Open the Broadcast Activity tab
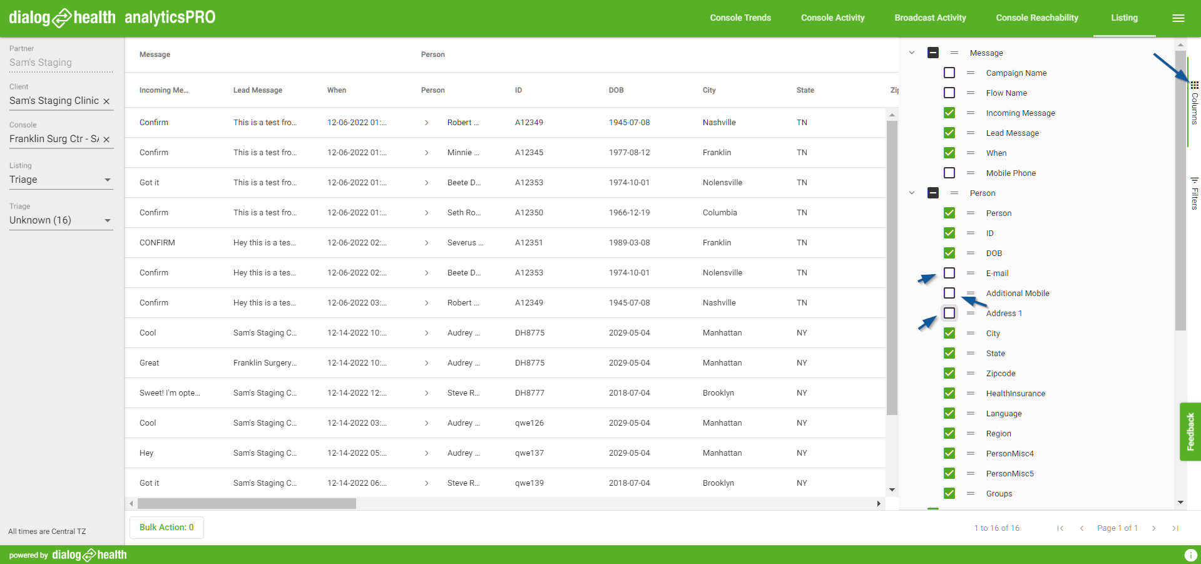 click(x=930, y=18)
